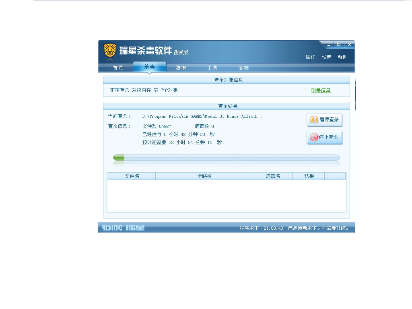The width and height of the screenshot is (412, 309).
Task: Click the 结果 column header
Action: pos(309,176)
